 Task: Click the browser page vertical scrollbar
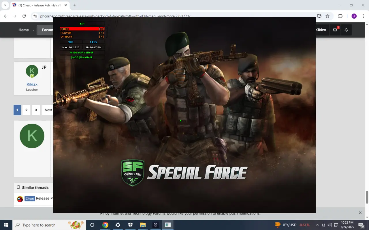pyautogui.click(x=367, y=197)
